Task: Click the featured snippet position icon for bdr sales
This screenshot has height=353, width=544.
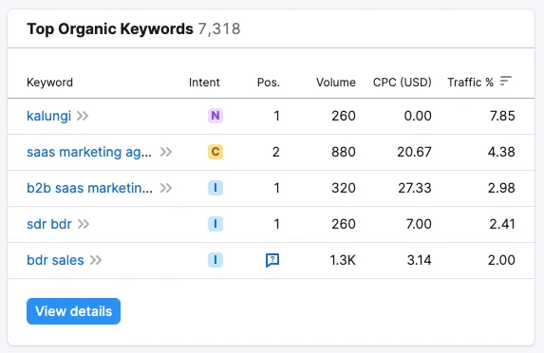Action: pyautogui.click(x=272, y=260)
